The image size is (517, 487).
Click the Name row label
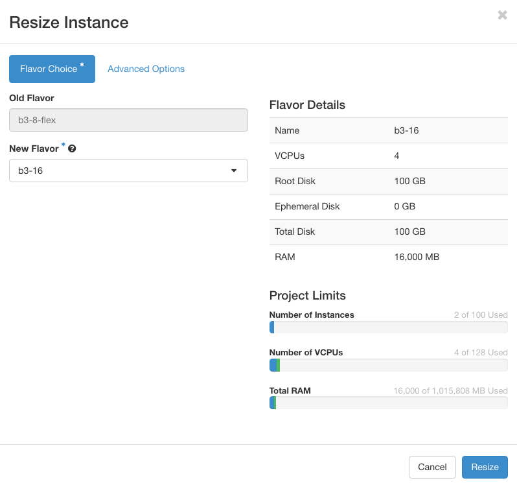pos(287,130)
